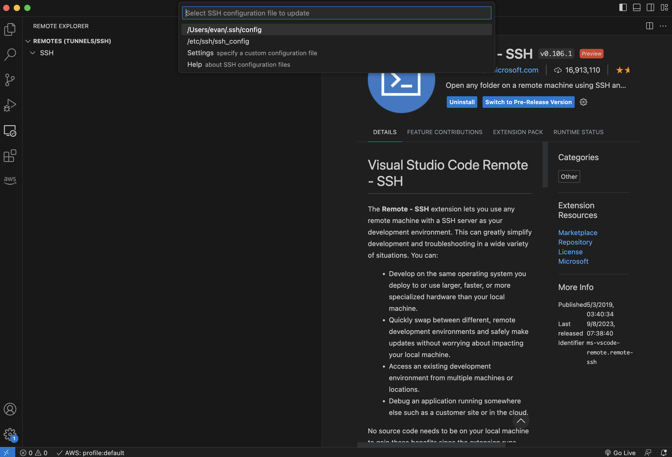Open the Extensions view
Image resolution: width=672 pixels, height=457 pixels.
(x=10, y=156)
